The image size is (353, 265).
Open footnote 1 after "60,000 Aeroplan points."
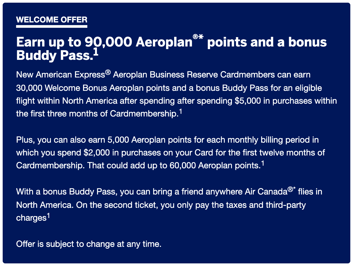tap(263, 163)
